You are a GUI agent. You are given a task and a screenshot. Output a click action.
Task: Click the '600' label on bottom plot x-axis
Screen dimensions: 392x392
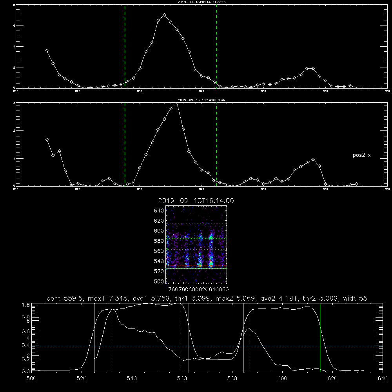pyautogui.click(x=282, y=379)
